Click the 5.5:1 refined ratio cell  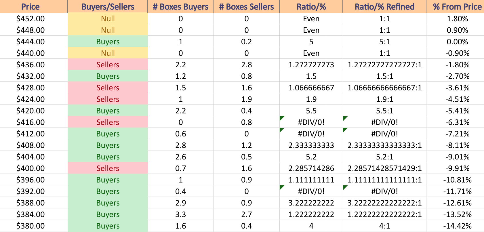(384, 111)
